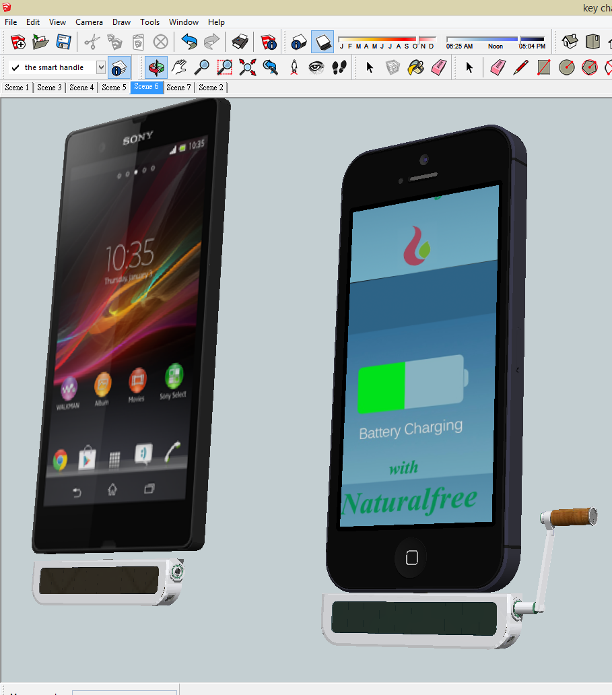The image size is (612, 695).
Task: Click the Get Models house icon
Action: pyautogui.click(x=570, y=42)
